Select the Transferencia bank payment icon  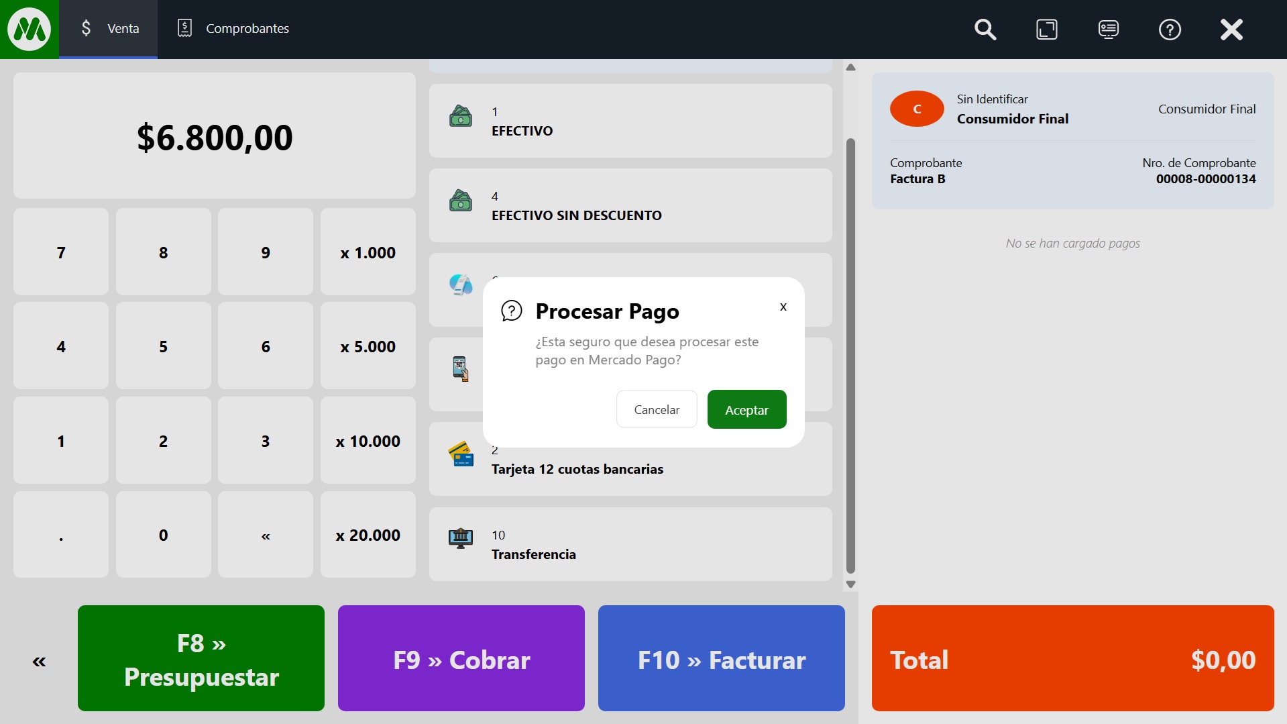pyautogui.click(x=461, y=538)
